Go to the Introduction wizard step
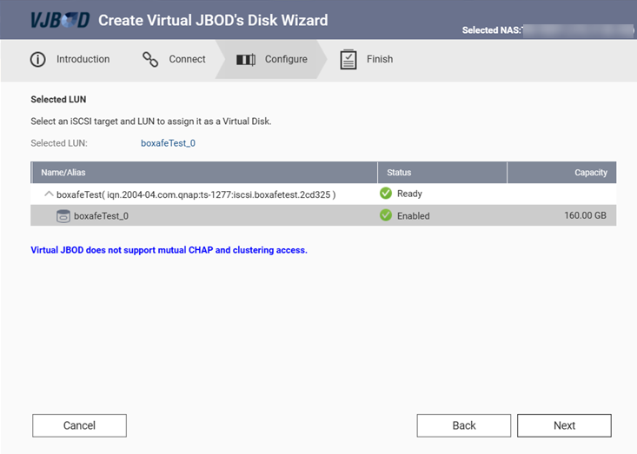Viewport: 637px width, 454px height. pyautogui.click(x=83, y=60)
